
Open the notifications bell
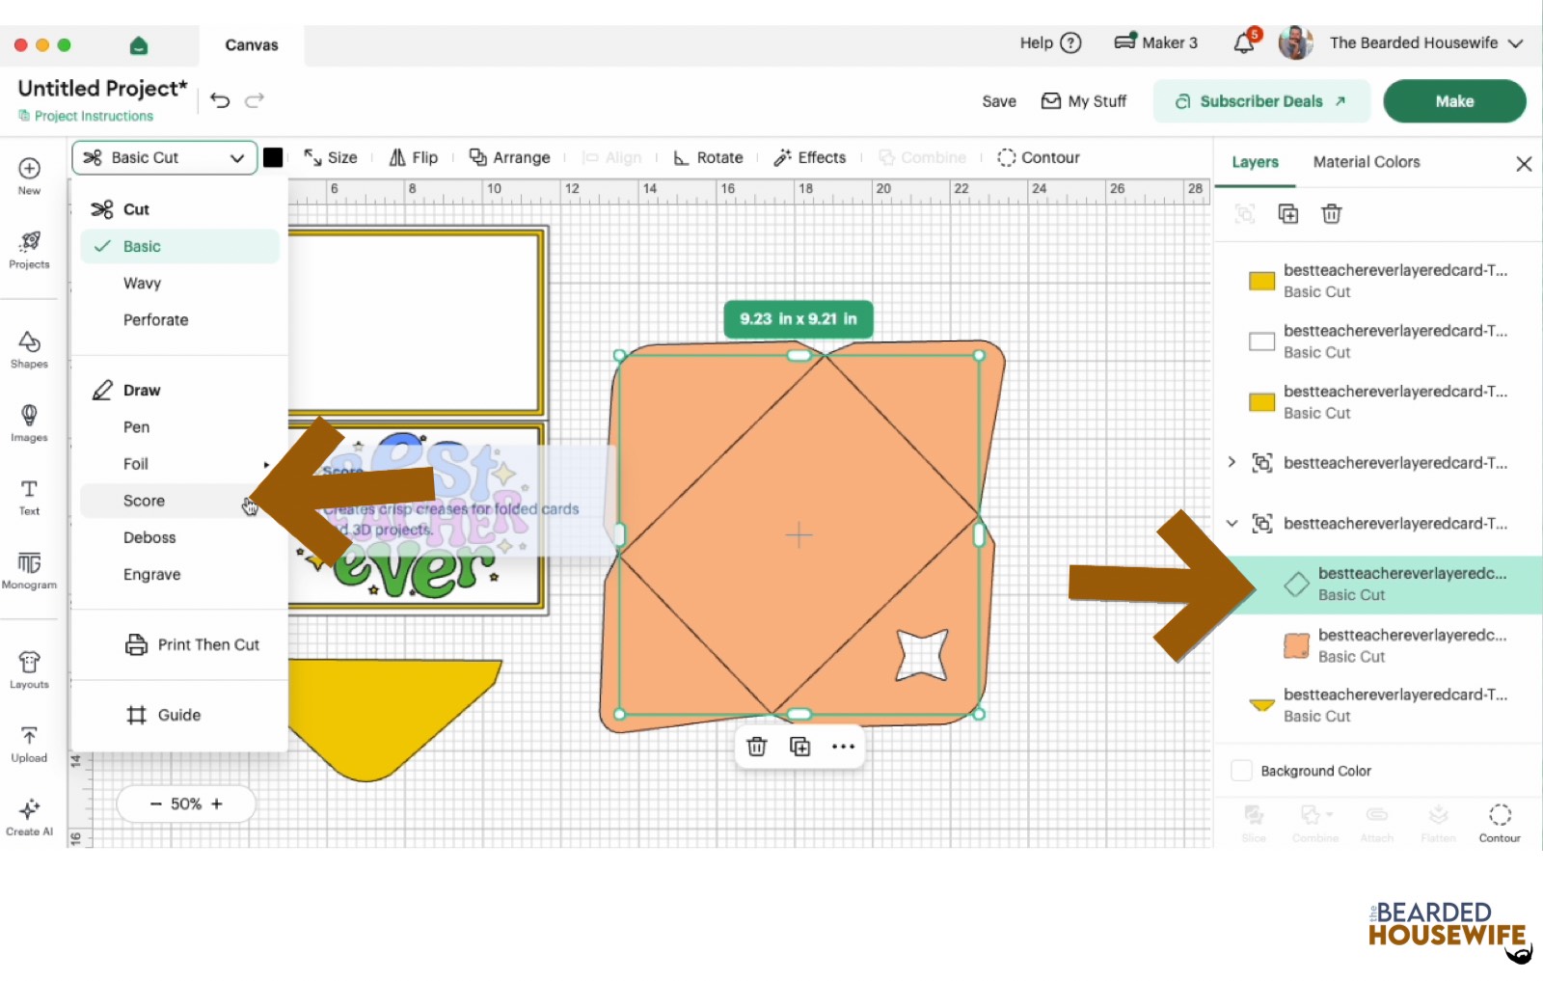[1244, 42]
